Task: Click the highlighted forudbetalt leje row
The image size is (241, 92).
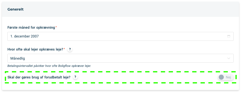Action: [120, 77]
